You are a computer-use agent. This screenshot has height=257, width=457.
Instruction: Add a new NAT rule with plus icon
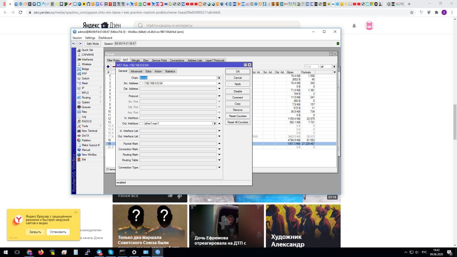(x=108, y=66)
